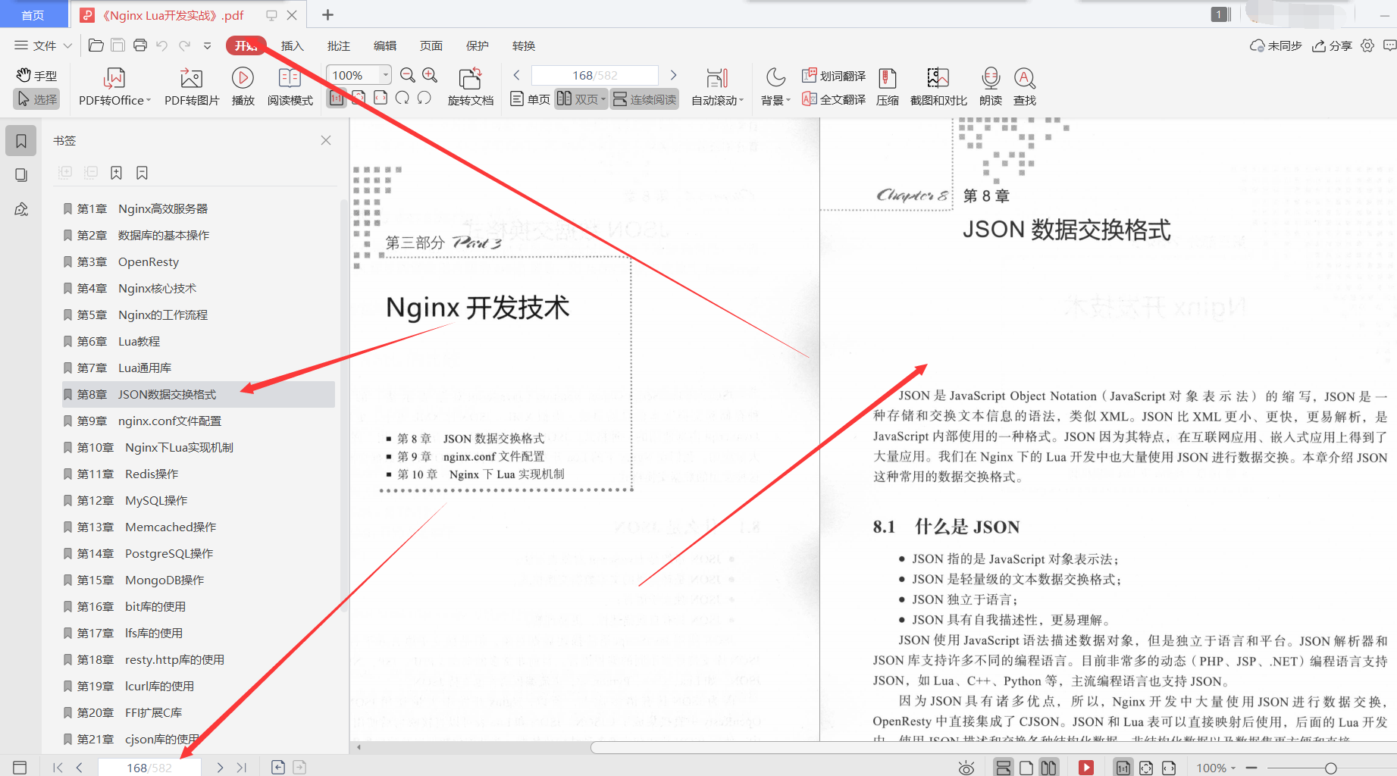1397x776 pixels.
Task: Click PDF转Office conversion button
Action: 113,86
